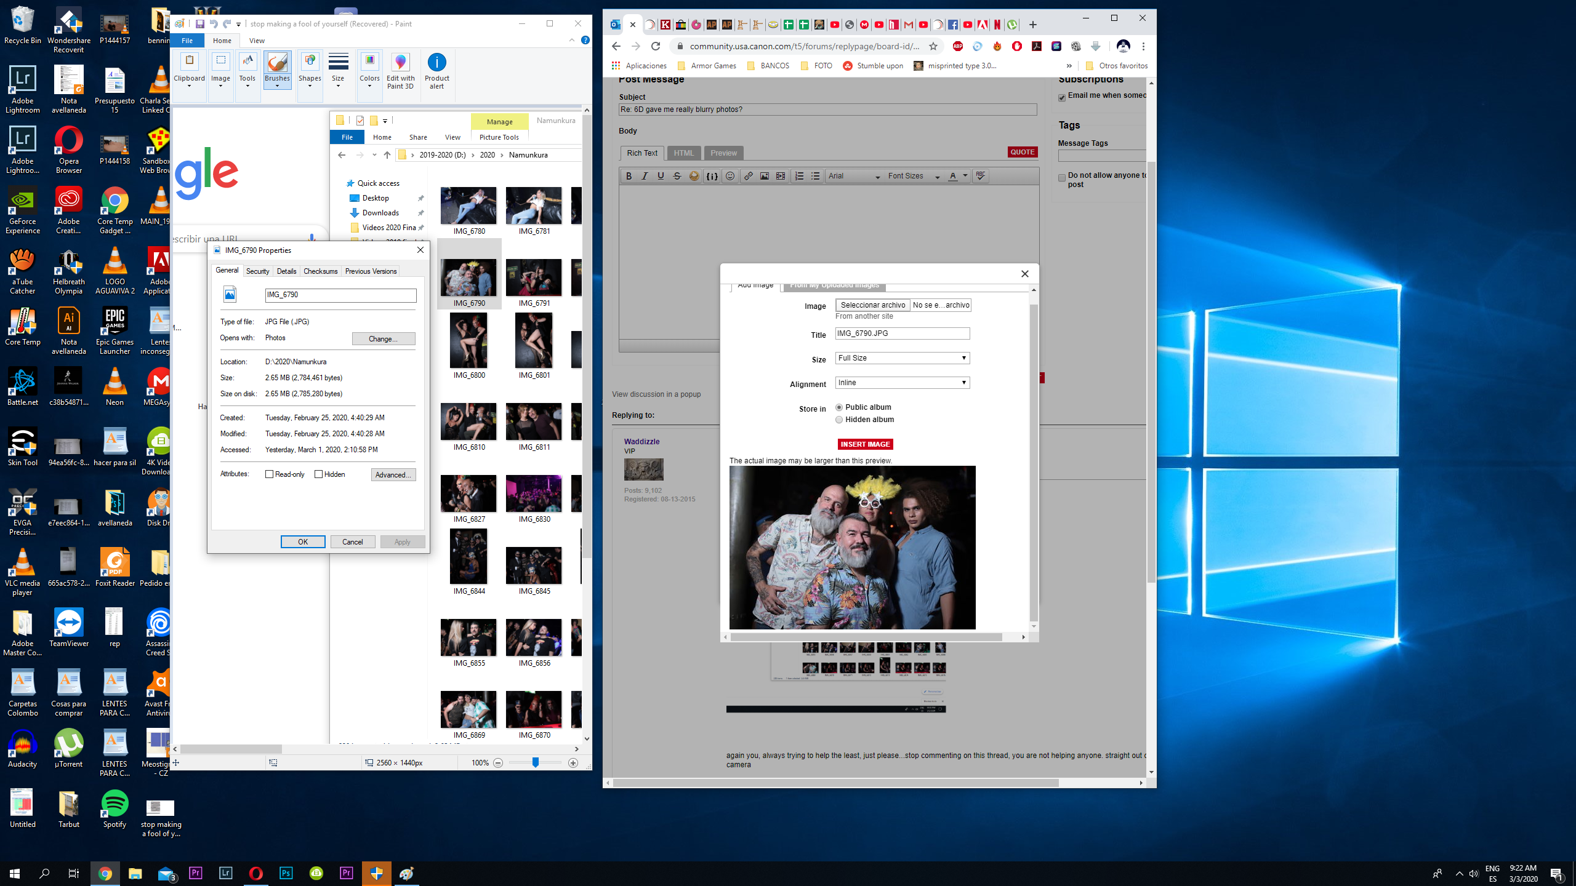Click the Insert Link chain icon

click(748, 176)
